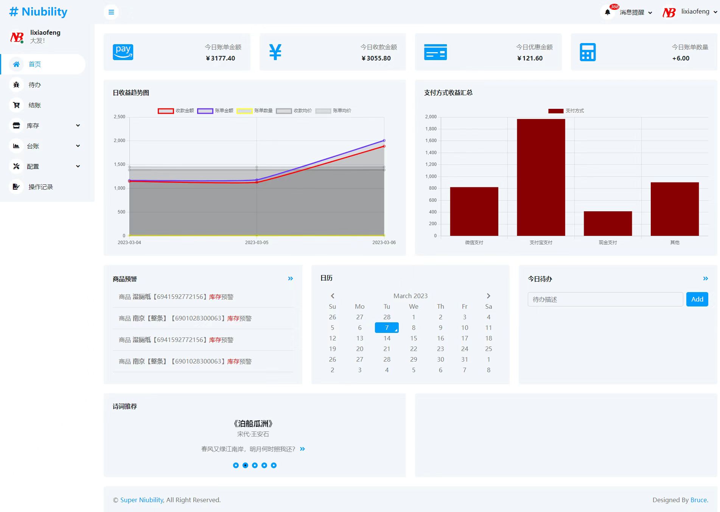
Task: Open more 今日待办 via double arrow
Action: (x=706, y=278)
